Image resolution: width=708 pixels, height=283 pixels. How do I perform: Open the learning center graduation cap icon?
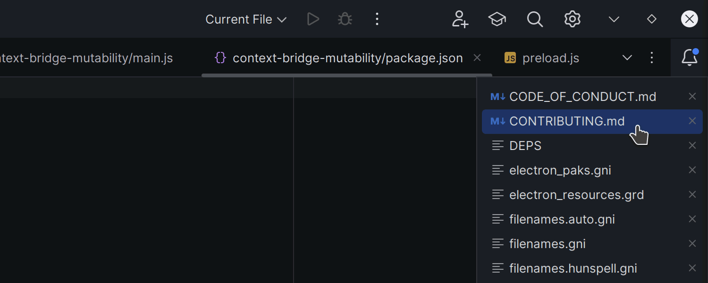pos(497,19)
